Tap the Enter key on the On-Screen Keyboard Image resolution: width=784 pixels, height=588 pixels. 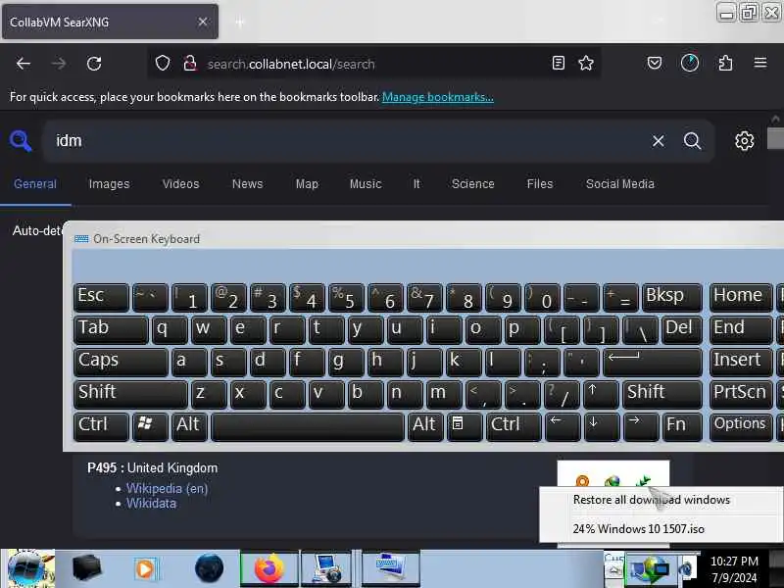(x=653, y=363)
